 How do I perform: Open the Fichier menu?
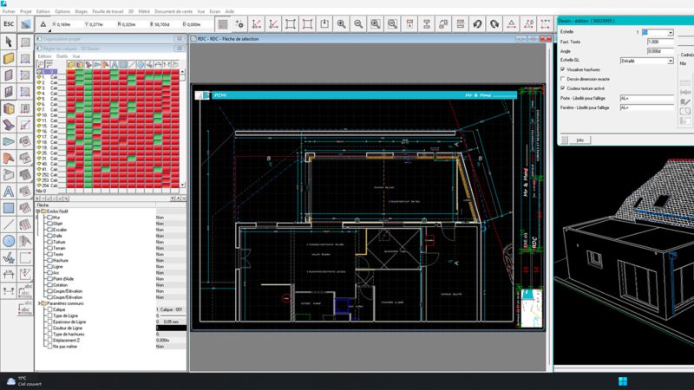tap(9, 11)
